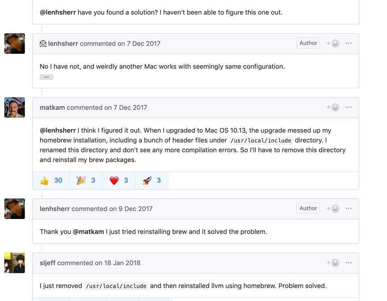387x301 pixels.
Task: Add reaction to lenhsherr's 7 Dec comment
Action: pos(333,43)
